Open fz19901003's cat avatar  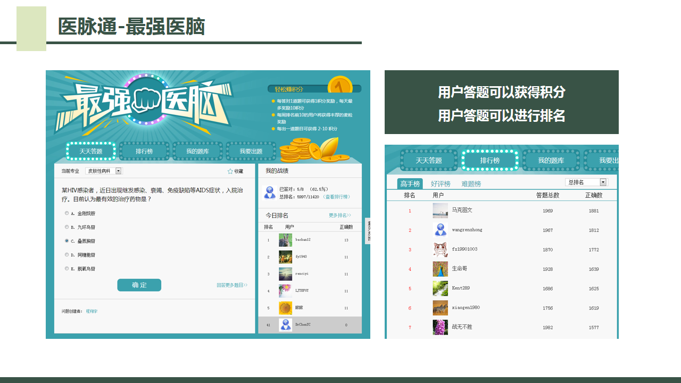[x=440, y=249]
